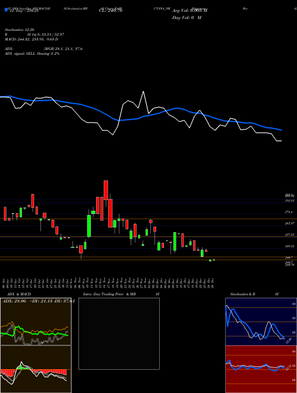Click the price line's highest spike above the SMA

coord(144,92)
